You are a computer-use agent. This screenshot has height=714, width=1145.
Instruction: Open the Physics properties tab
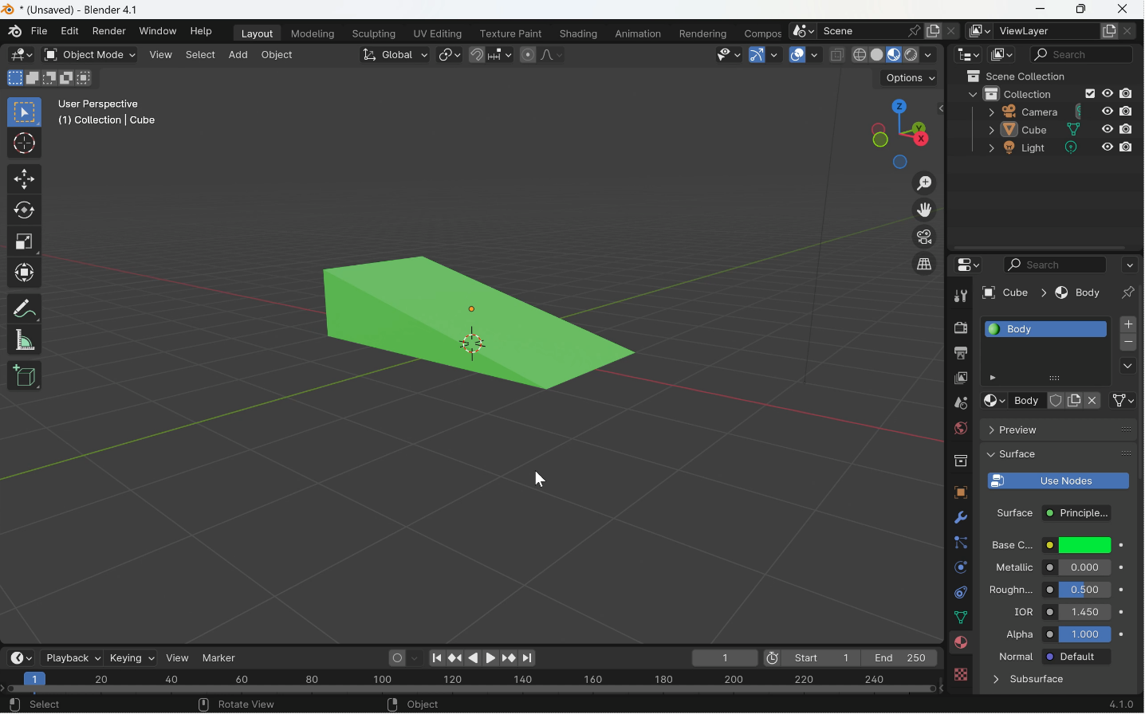(x=961, y=568)
